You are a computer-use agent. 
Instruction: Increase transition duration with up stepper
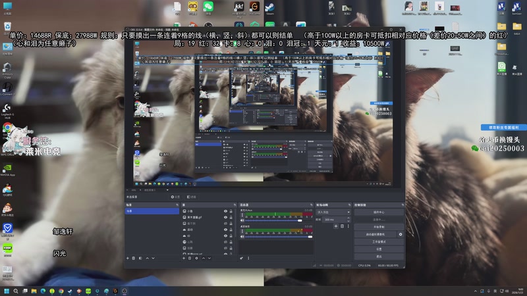[x=348, y=218]
